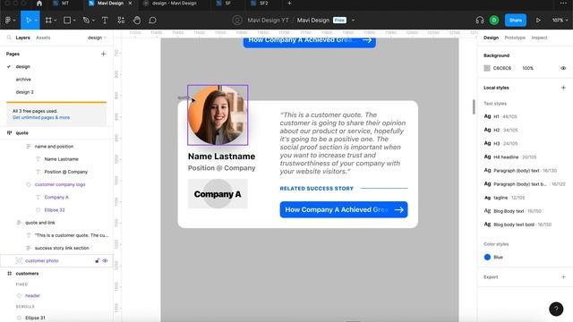Select the Hand tool
The image size is (573, 322).
(137, 21)
